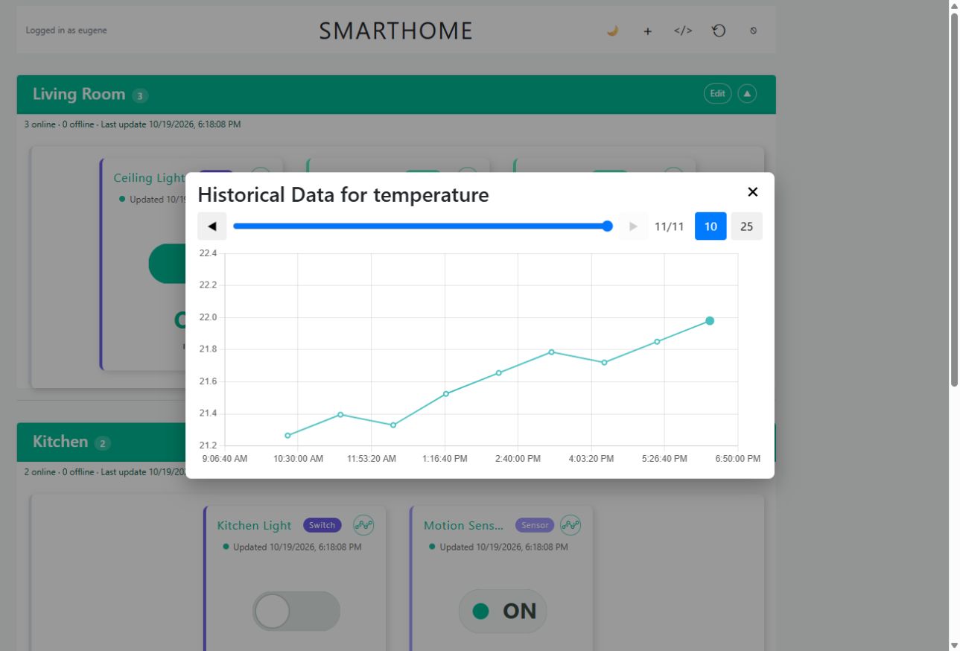
Task: Show 10 data points per page
Action: coord(711,226)
